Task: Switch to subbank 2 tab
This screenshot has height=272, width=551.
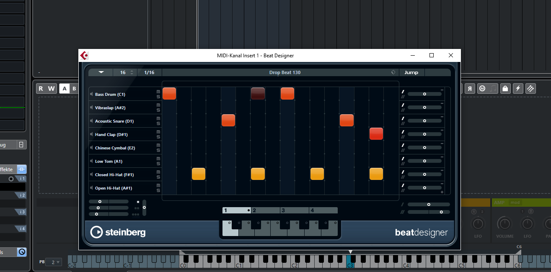Action: [x=266, y=210]
